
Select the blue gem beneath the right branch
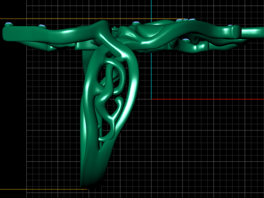[186, 40]
